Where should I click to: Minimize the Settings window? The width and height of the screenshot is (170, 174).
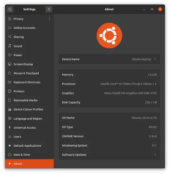click(x=144, y=9)
